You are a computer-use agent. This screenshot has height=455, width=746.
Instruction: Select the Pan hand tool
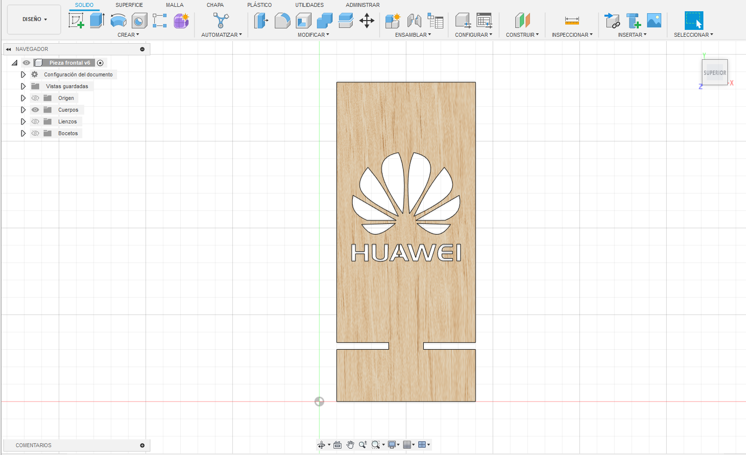coord(350,445)
